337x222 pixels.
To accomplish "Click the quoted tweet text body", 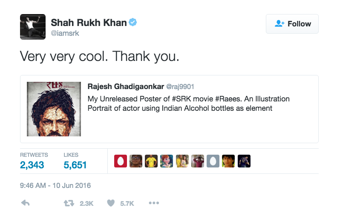I will 188,104.
